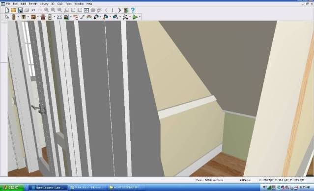Expand the dropdown arrow beside the Wall tool

tap(18, 17)
